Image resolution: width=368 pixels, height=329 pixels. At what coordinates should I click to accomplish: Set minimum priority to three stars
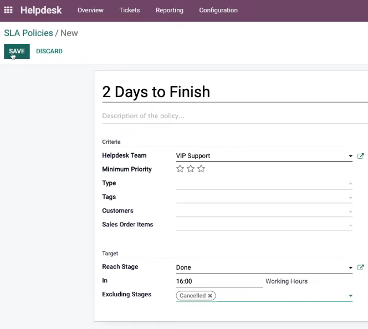click(x=201, y=169)
